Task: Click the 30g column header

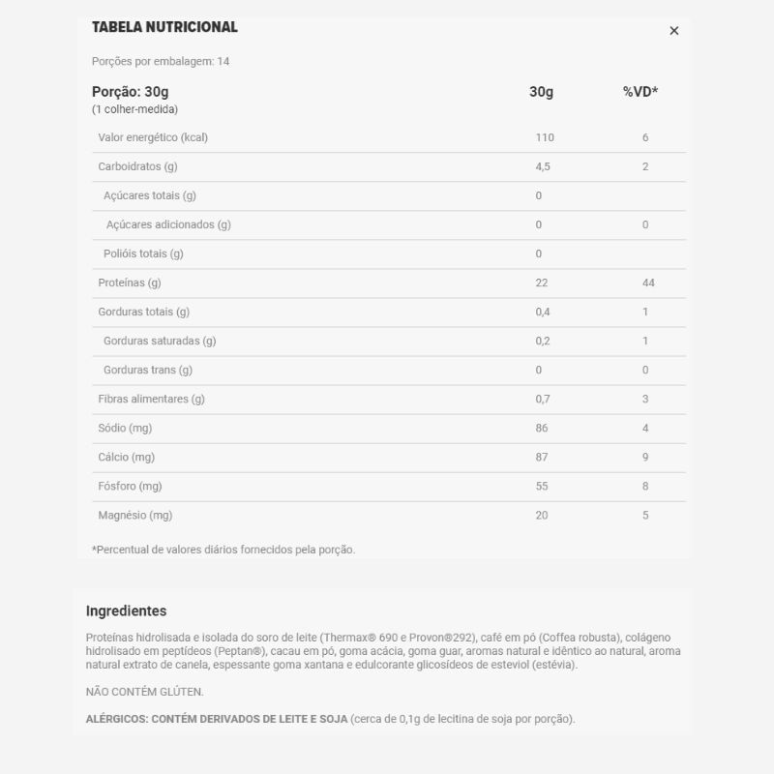Action: tap(541, 92)
